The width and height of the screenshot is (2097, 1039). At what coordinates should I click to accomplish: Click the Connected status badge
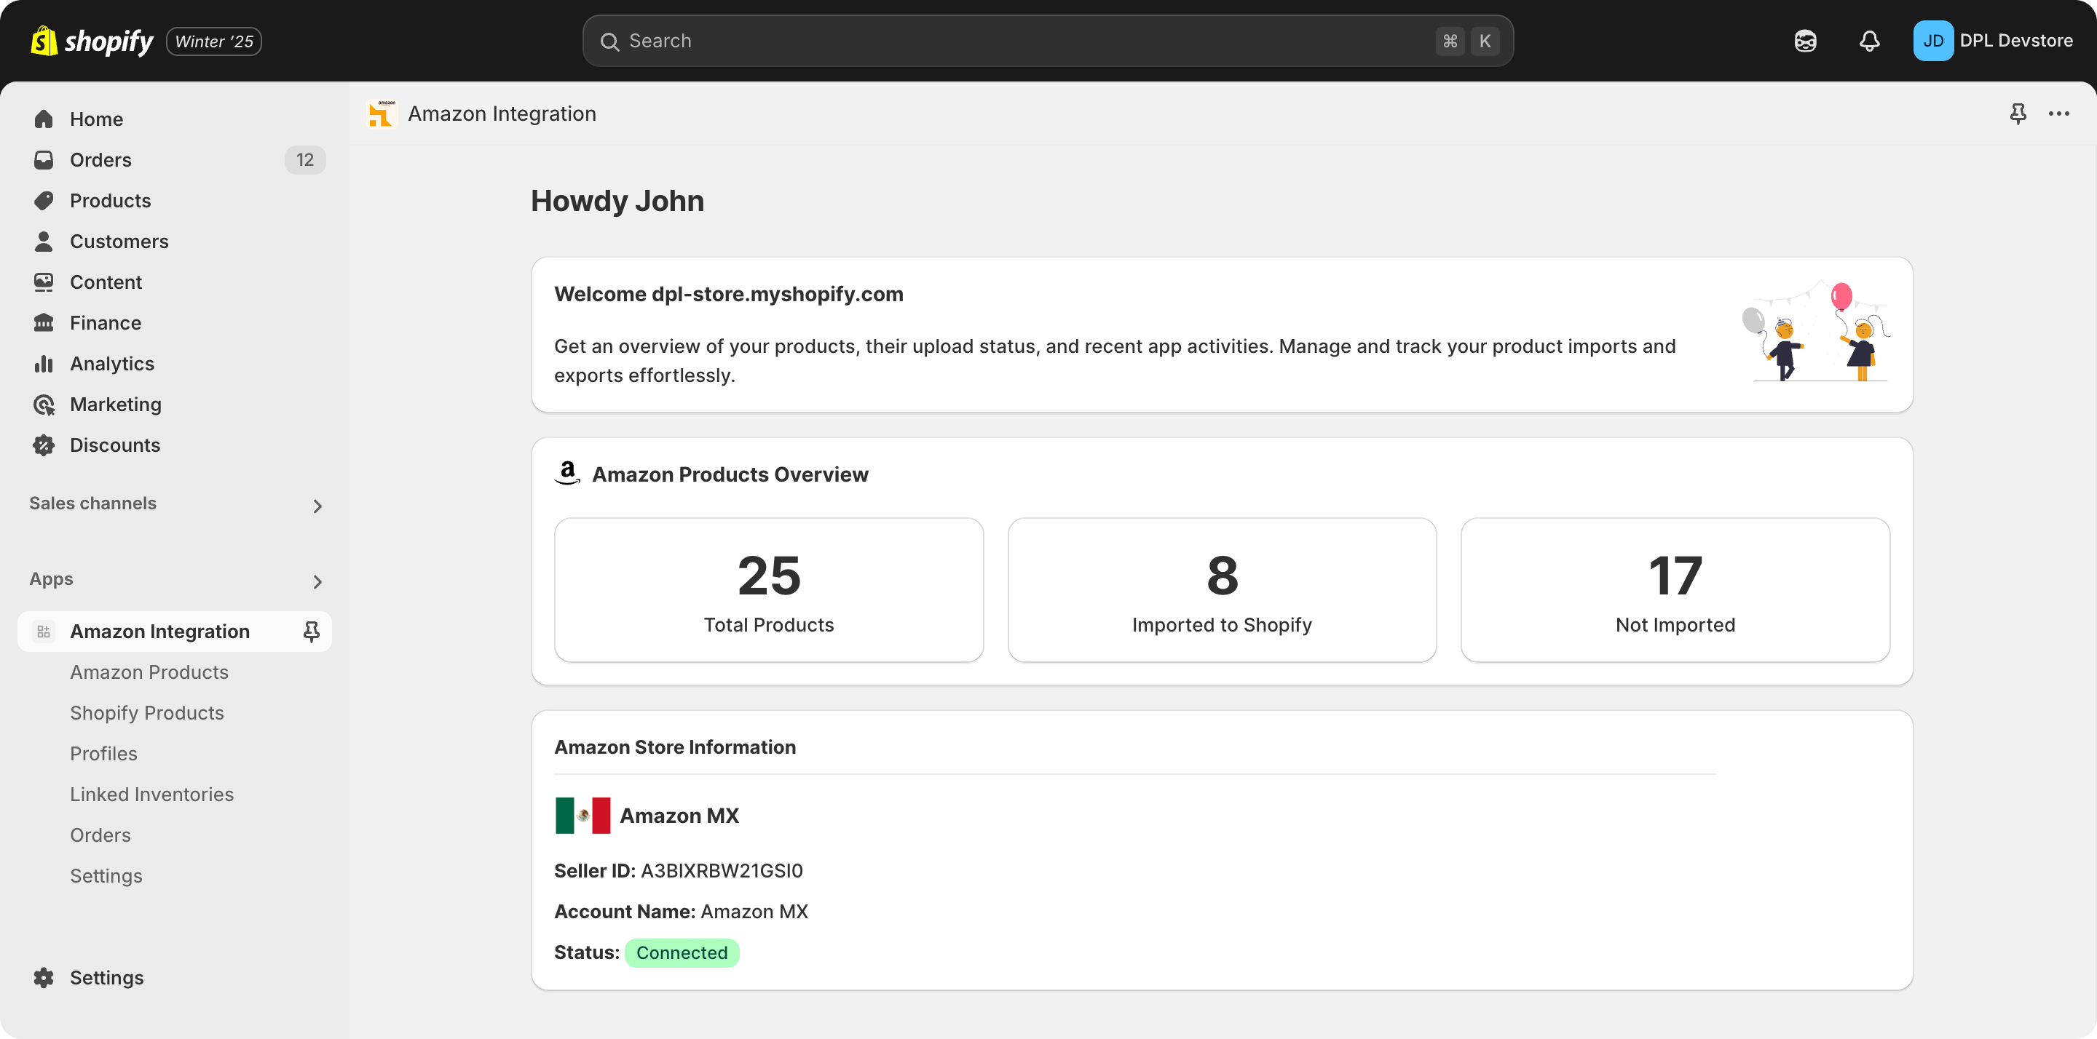pos(682,952)
